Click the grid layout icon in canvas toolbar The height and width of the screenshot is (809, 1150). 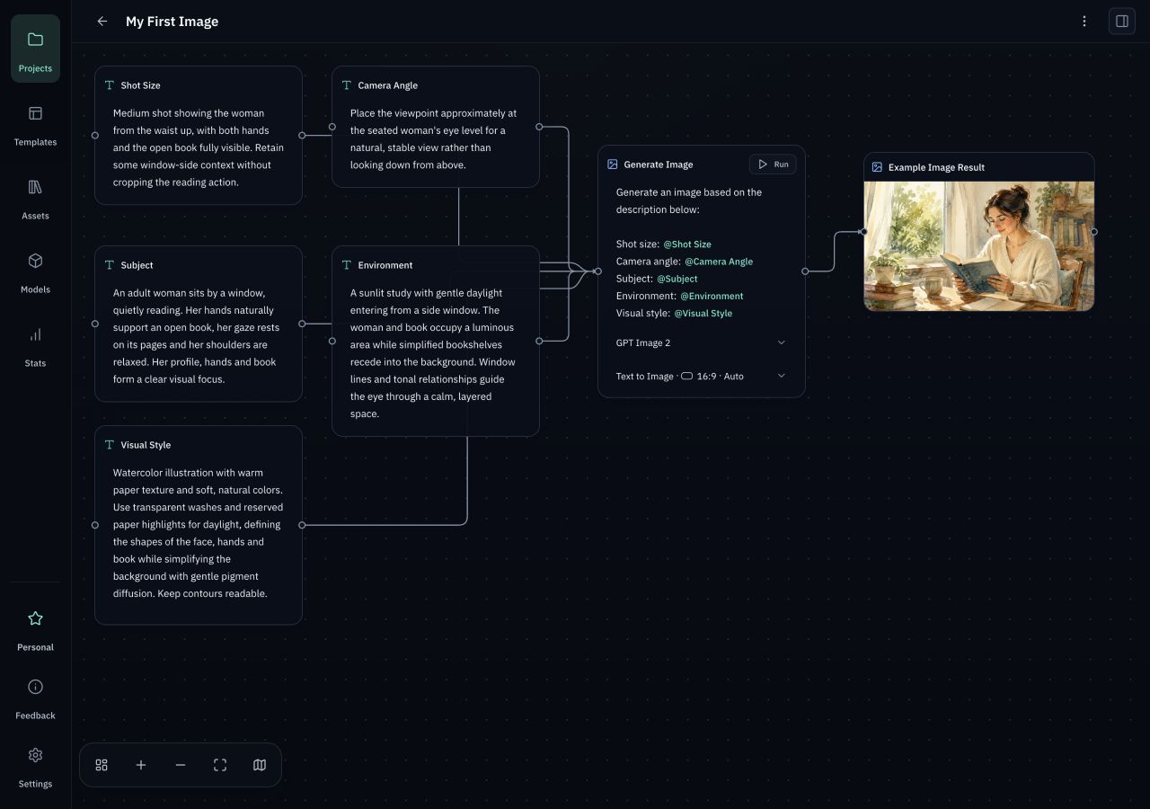102,765
